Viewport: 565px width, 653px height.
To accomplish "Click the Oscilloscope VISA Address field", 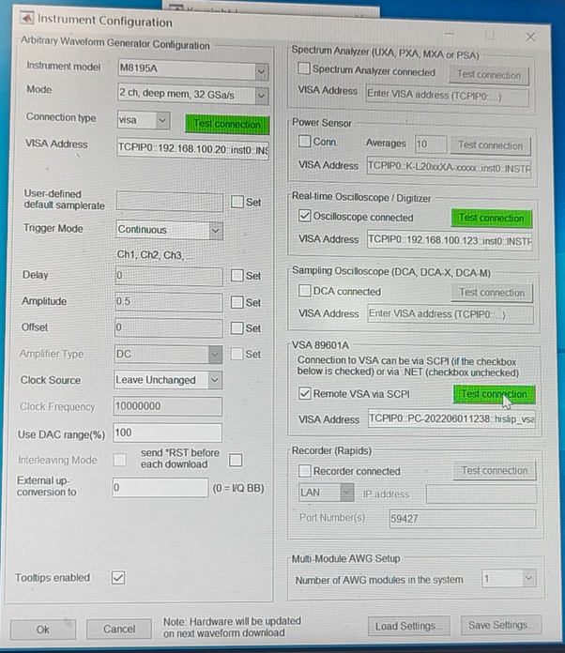I will point(450,241).
